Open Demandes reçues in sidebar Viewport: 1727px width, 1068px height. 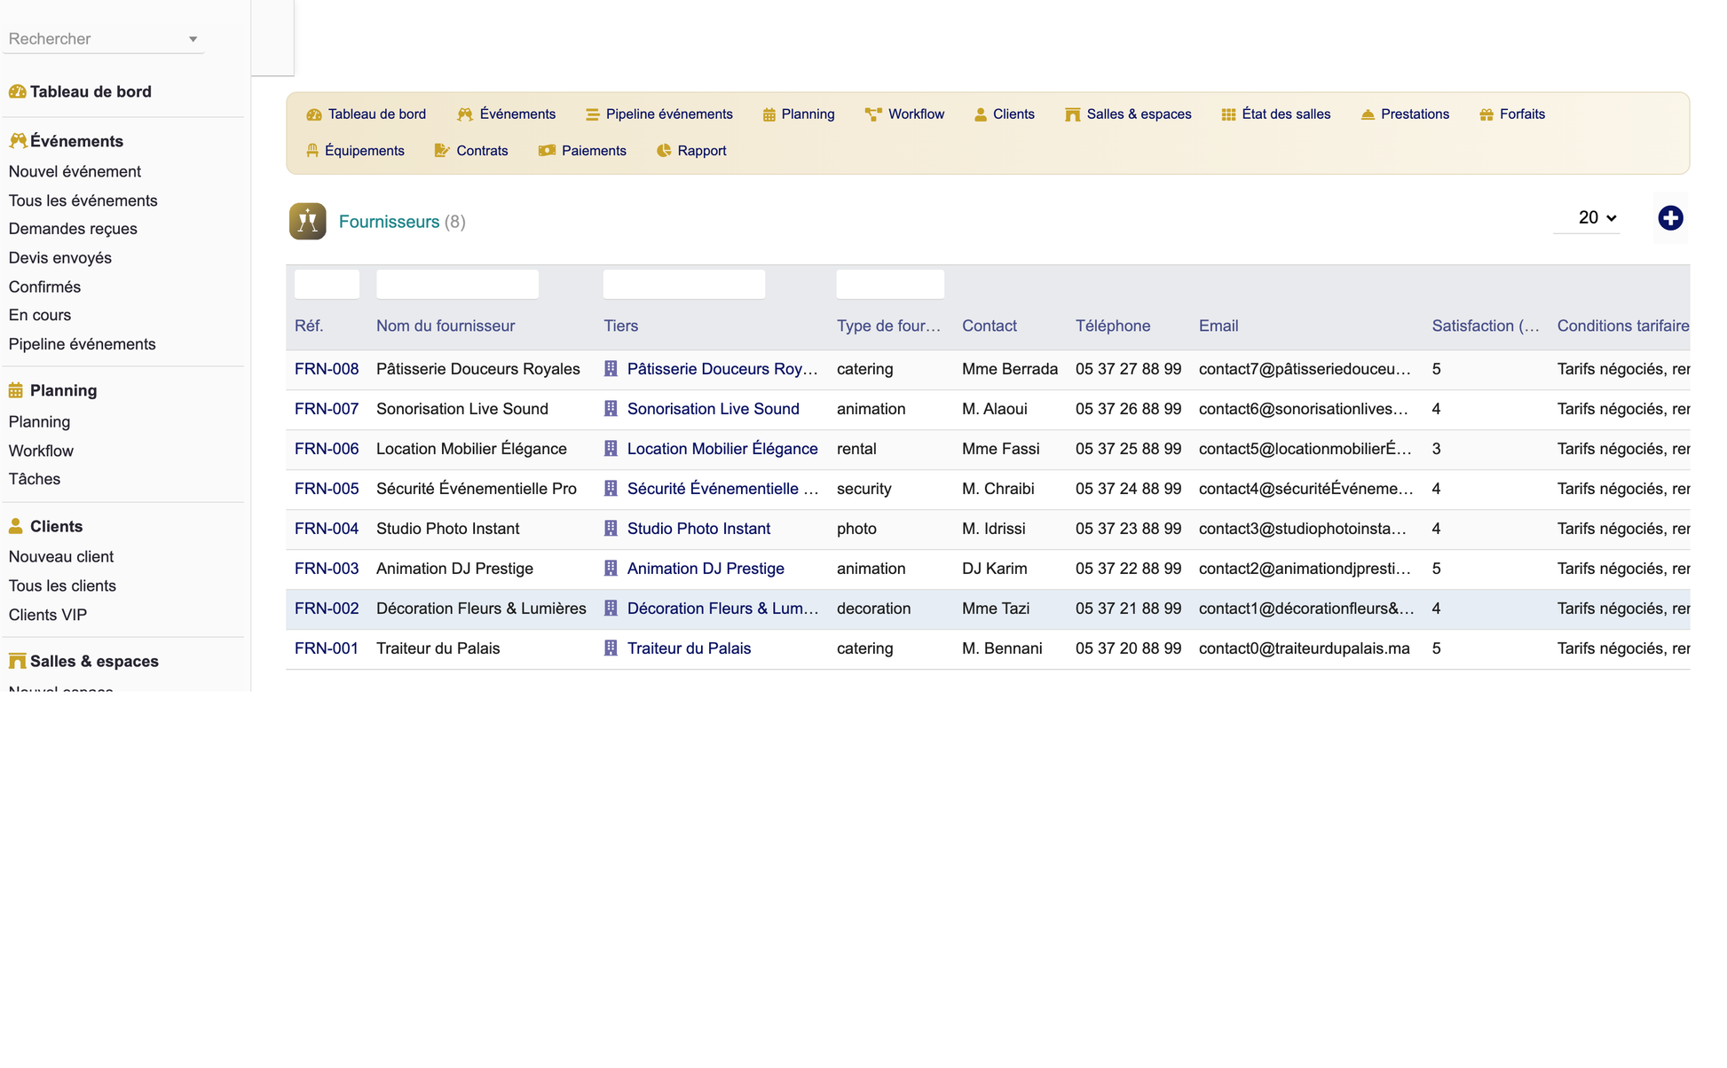[73, 229]
